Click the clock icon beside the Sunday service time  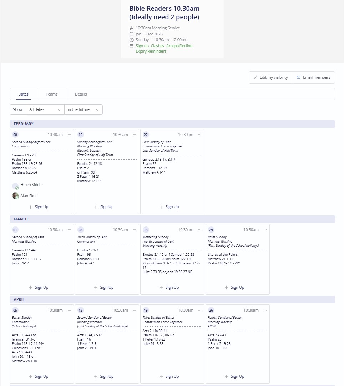tap(132, 40)
